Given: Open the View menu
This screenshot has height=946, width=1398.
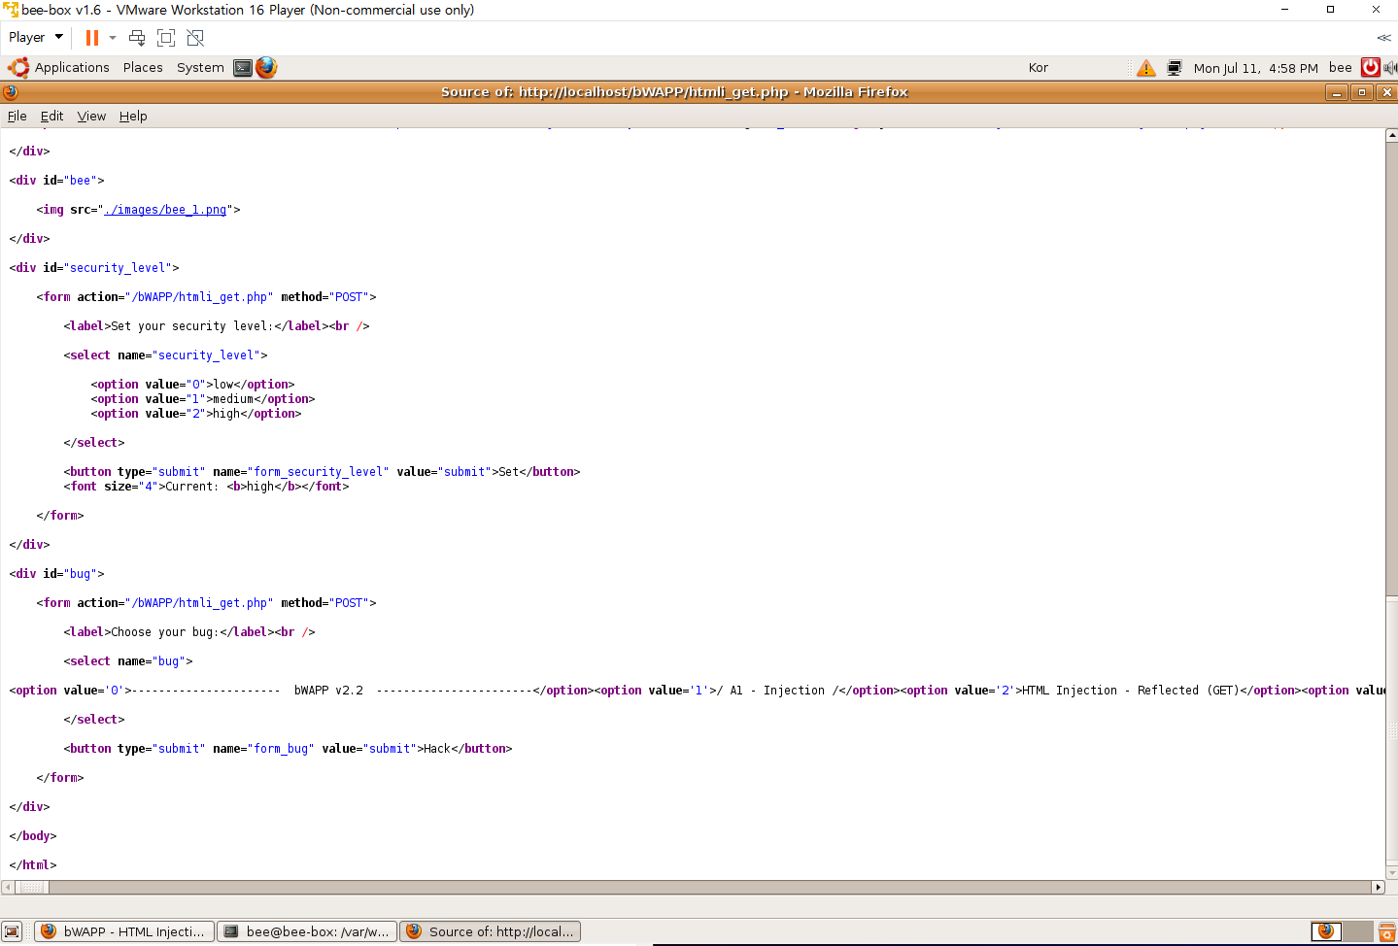Looking at the screenshot, I should [91, 116].
